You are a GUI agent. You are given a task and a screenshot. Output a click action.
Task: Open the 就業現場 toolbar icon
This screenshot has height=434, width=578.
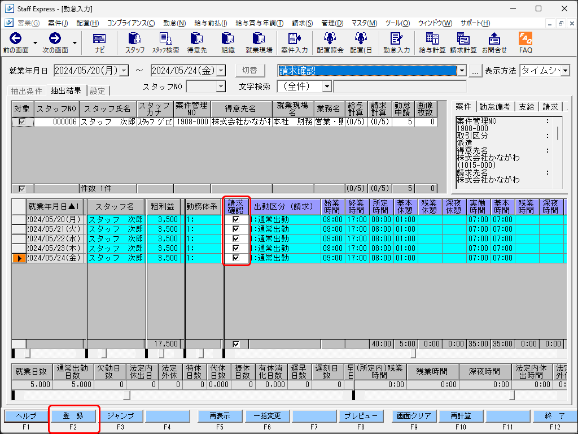tap(259, 43)
